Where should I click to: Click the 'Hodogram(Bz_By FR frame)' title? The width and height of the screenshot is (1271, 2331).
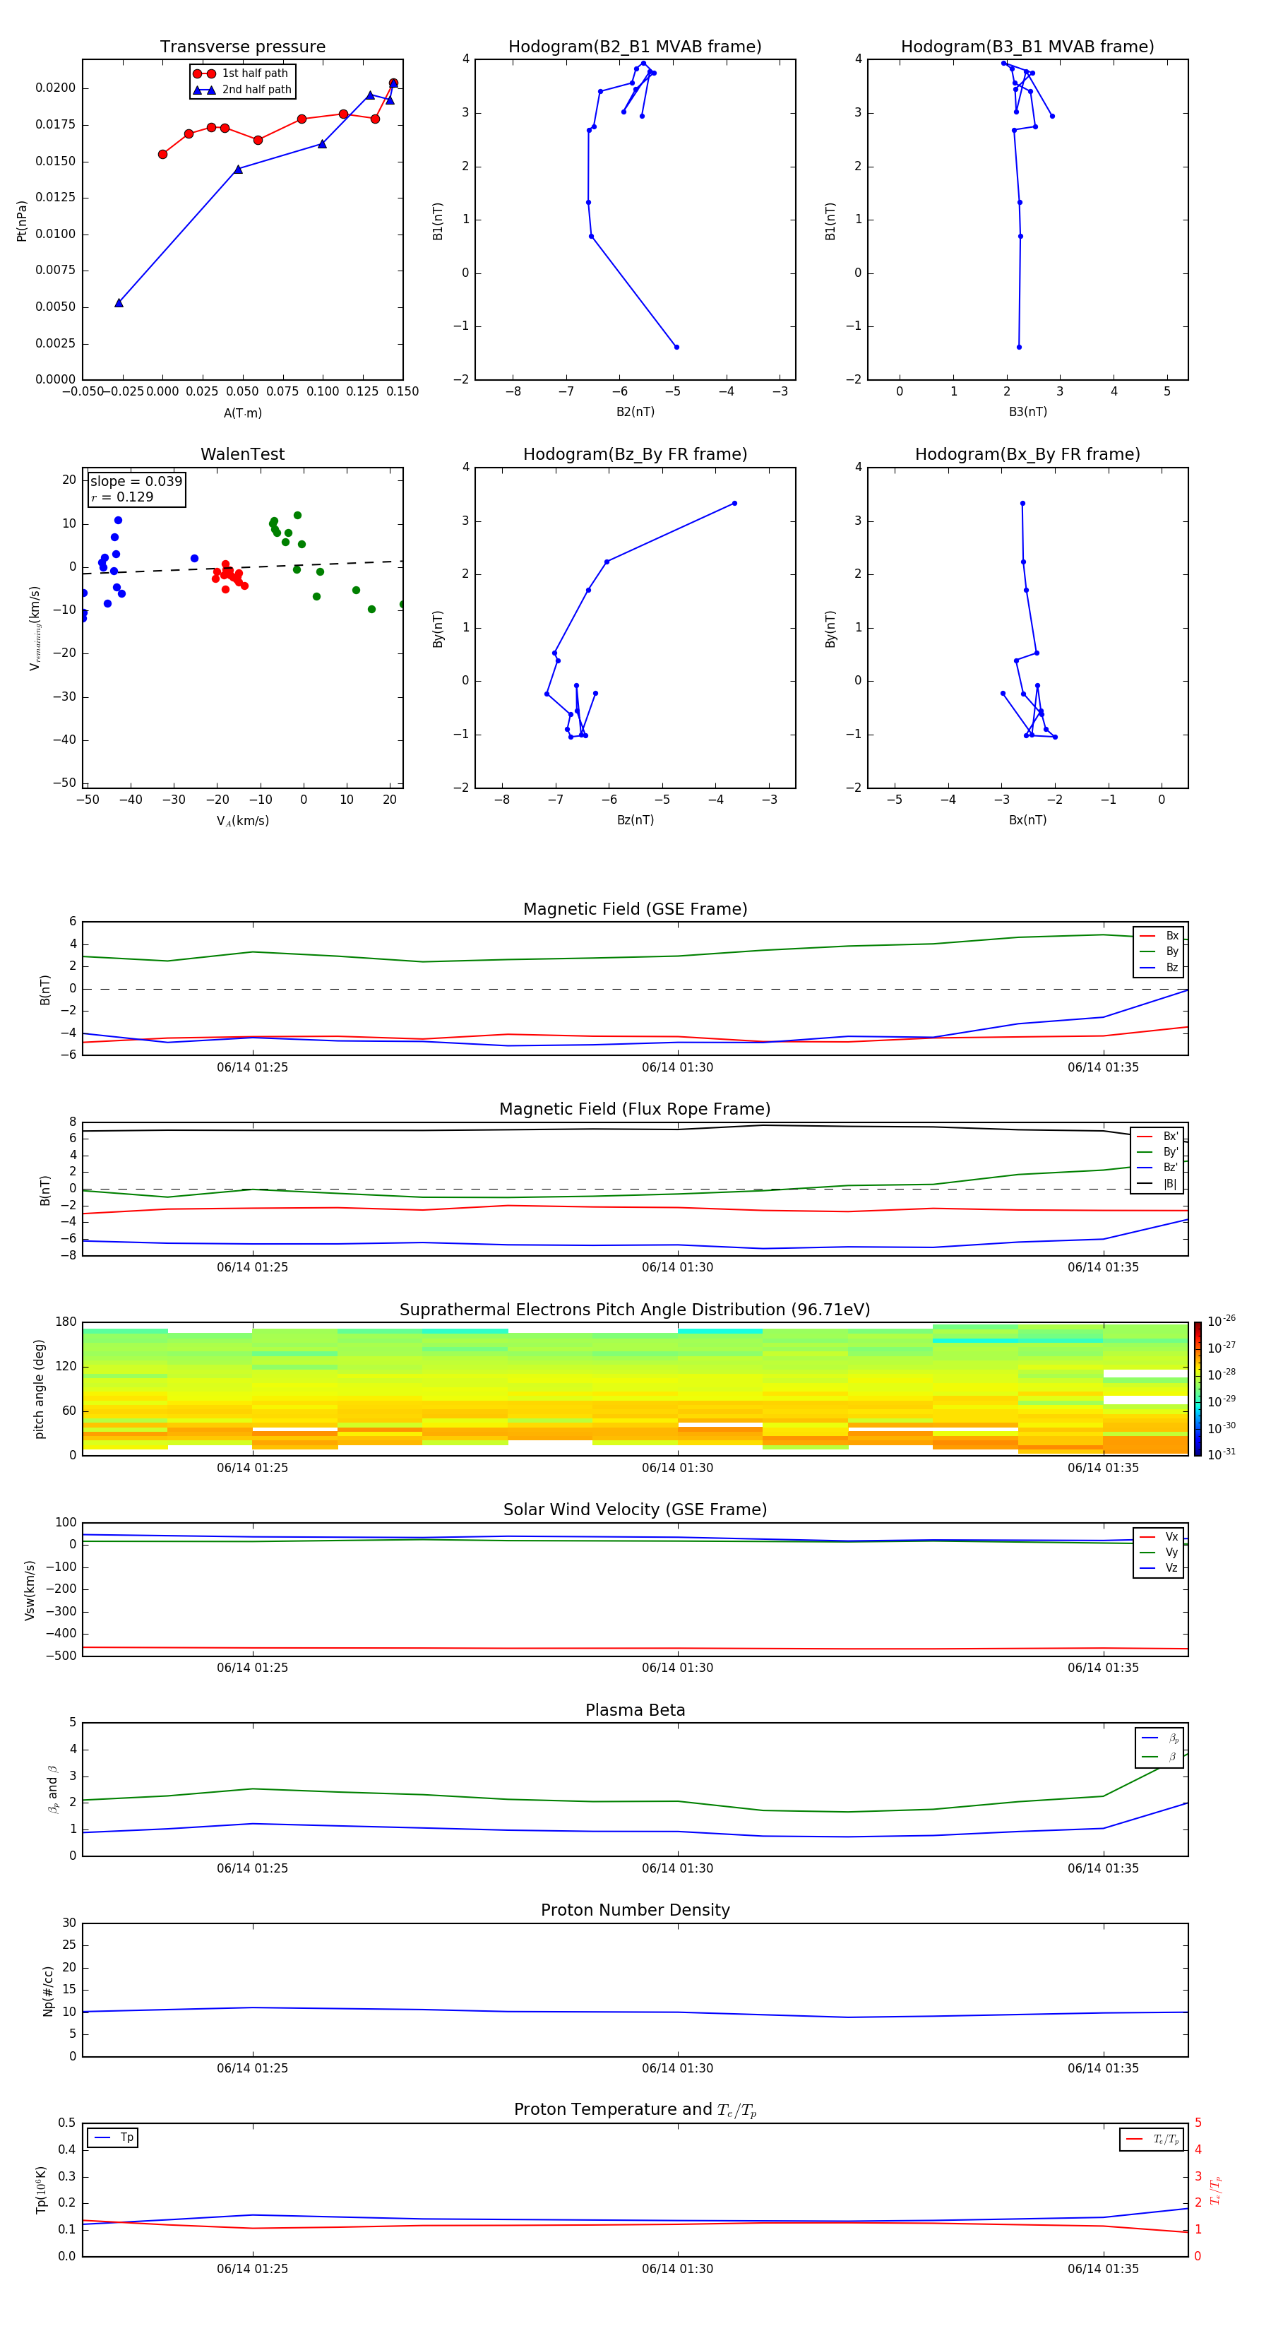pos(635,454)
